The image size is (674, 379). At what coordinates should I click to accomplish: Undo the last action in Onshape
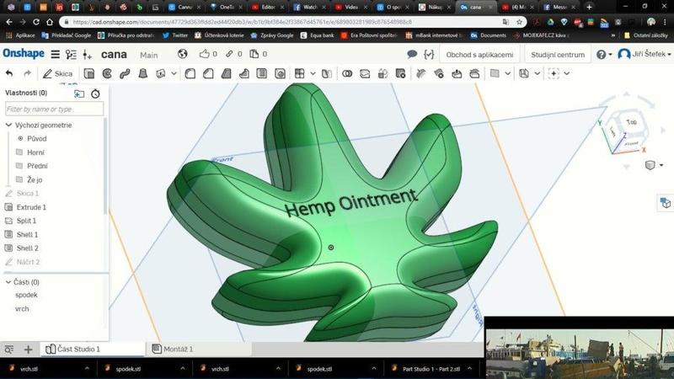click(9, 73)
